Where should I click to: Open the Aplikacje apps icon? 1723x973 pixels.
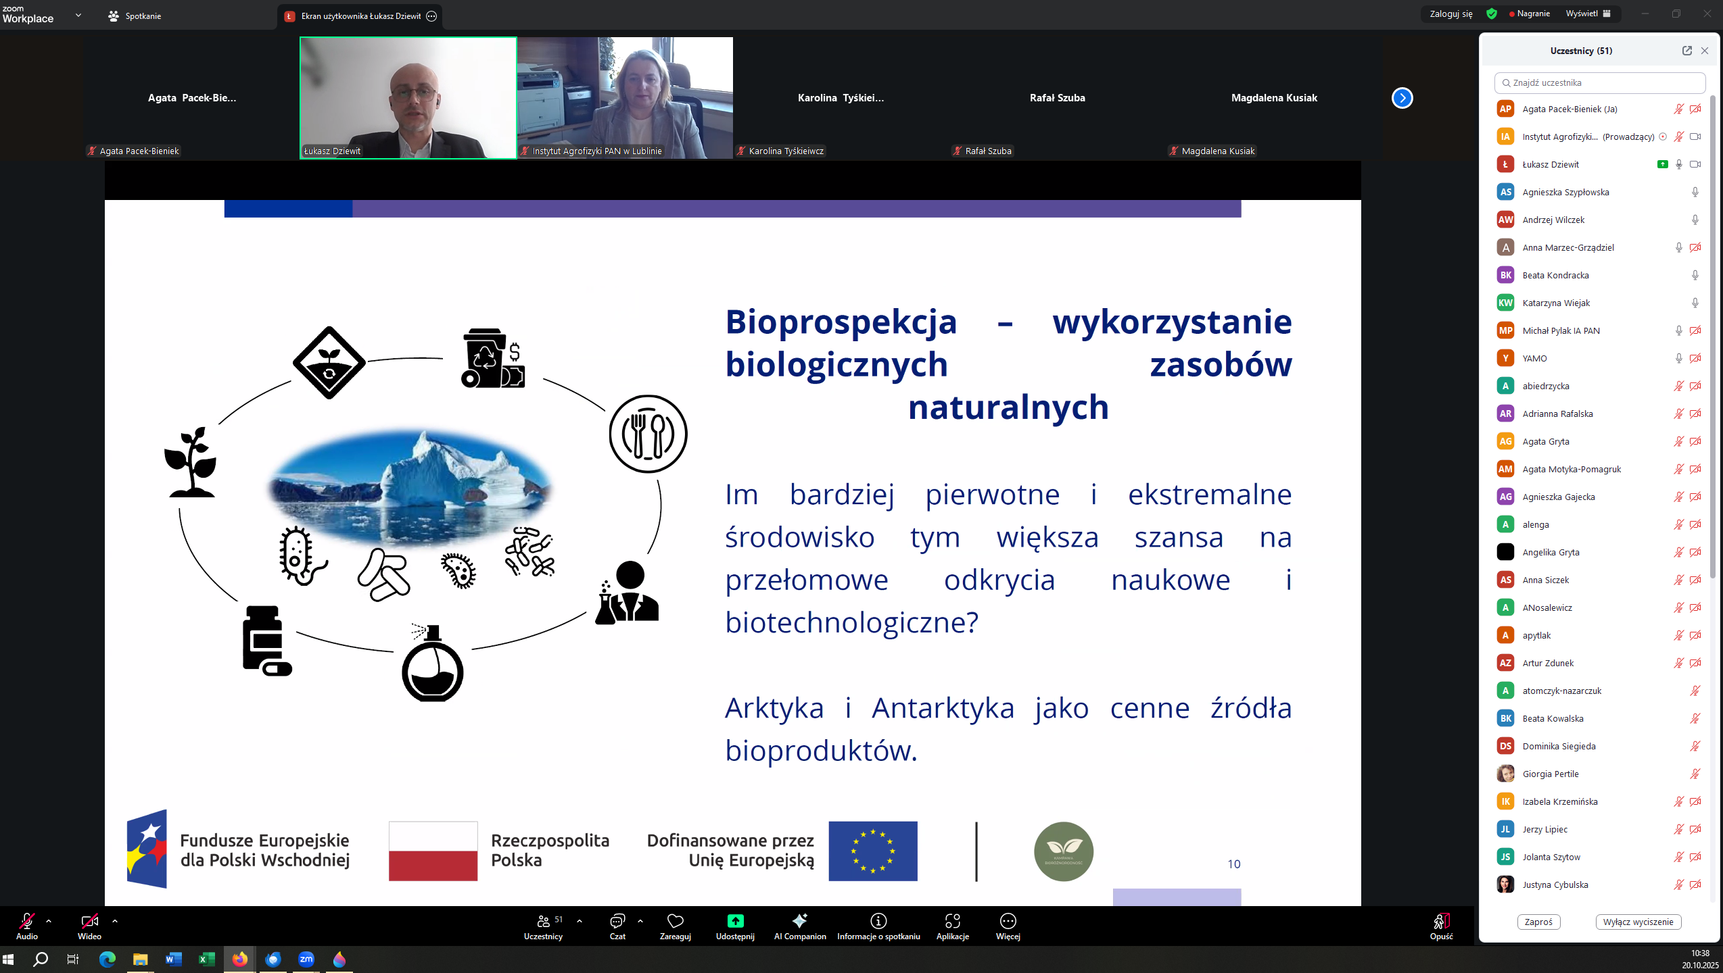952,921
